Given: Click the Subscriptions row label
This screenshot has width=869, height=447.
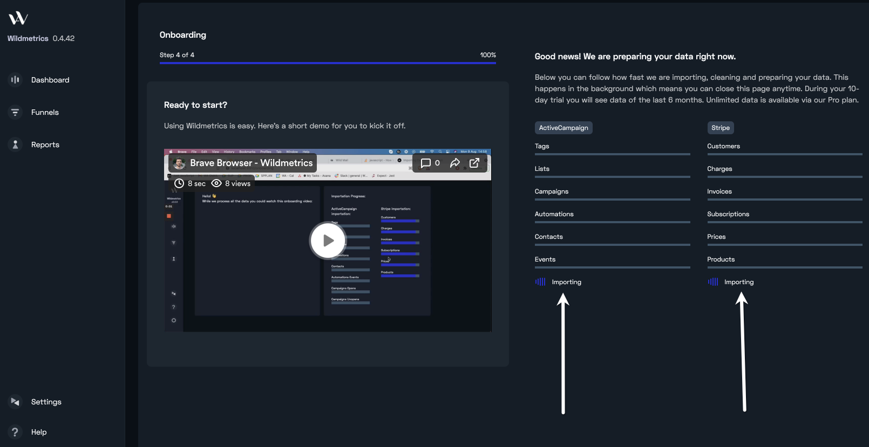Looking at the screenshot, I should [728, 214].
